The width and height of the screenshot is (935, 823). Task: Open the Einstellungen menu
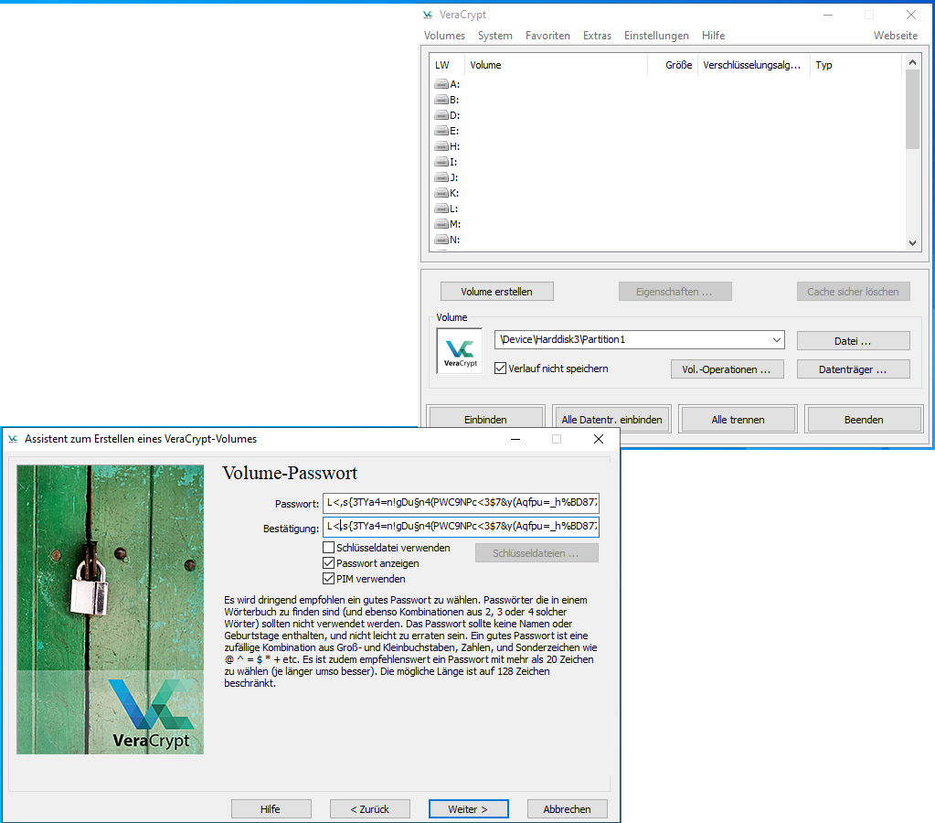(x=656, y=36)
